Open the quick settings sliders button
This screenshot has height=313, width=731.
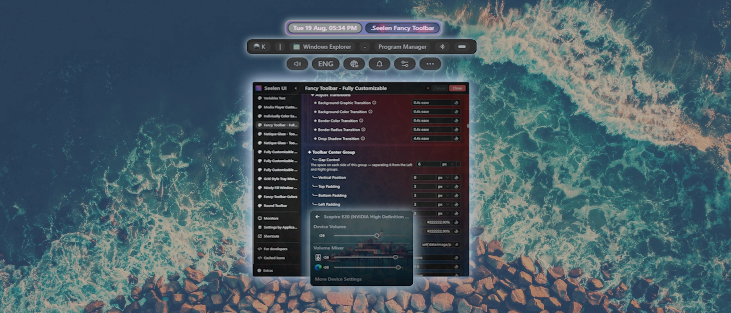tap(405, 64)
